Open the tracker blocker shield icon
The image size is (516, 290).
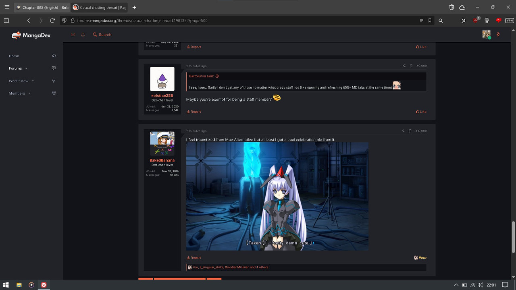64,21
